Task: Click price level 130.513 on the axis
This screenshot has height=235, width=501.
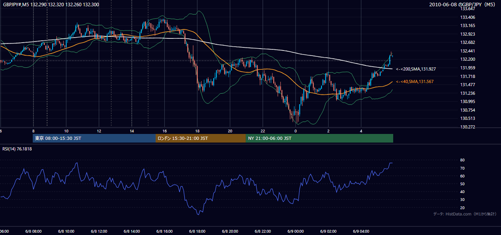Action: (468, 118)
